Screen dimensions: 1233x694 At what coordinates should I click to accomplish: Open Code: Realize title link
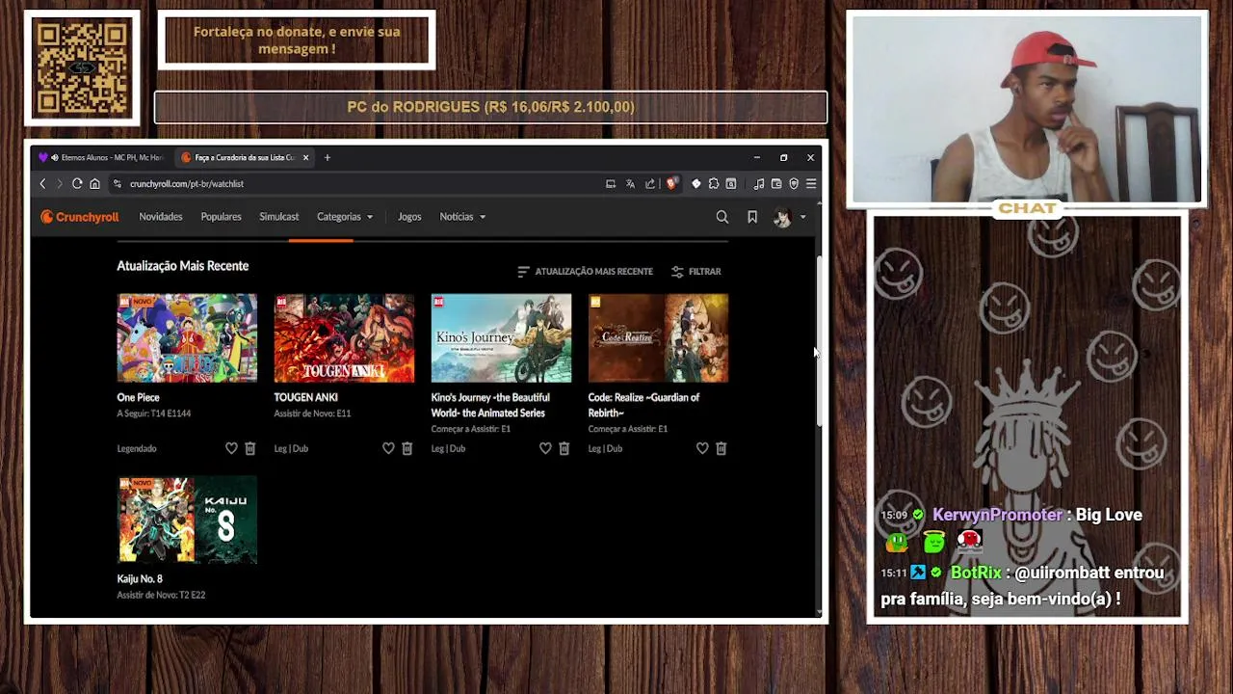point(643,405)
